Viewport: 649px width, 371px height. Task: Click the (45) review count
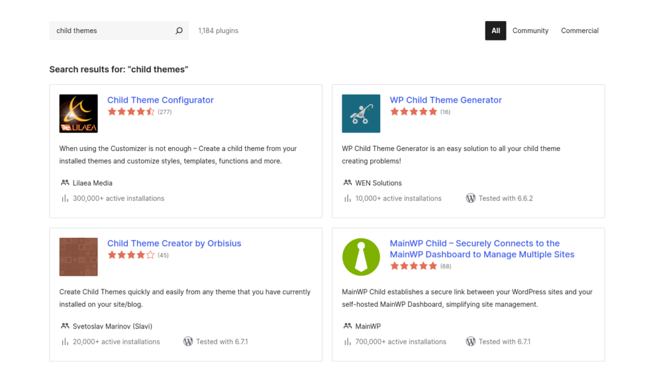point(163,255)
